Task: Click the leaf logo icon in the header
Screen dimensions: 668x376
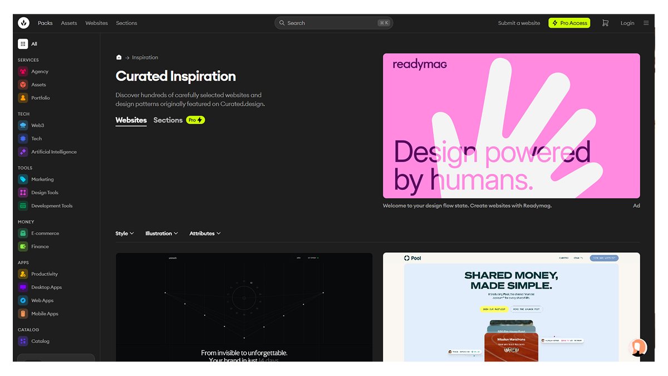Action: (23, 23)
